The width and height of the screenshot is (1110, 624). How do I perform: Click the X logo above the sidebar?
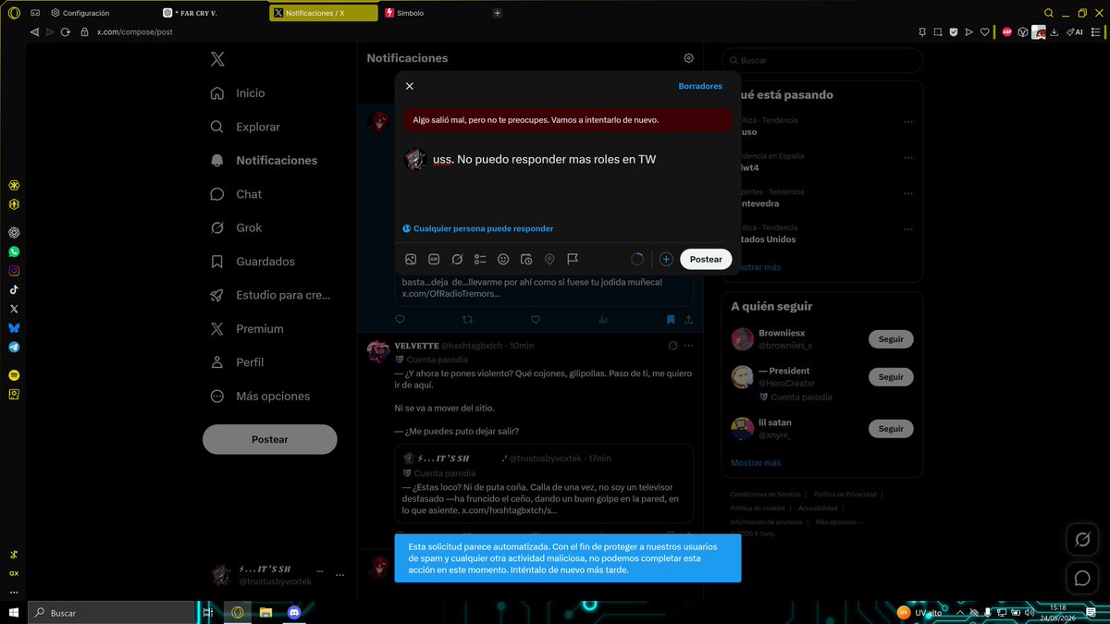tap(217, 59)
